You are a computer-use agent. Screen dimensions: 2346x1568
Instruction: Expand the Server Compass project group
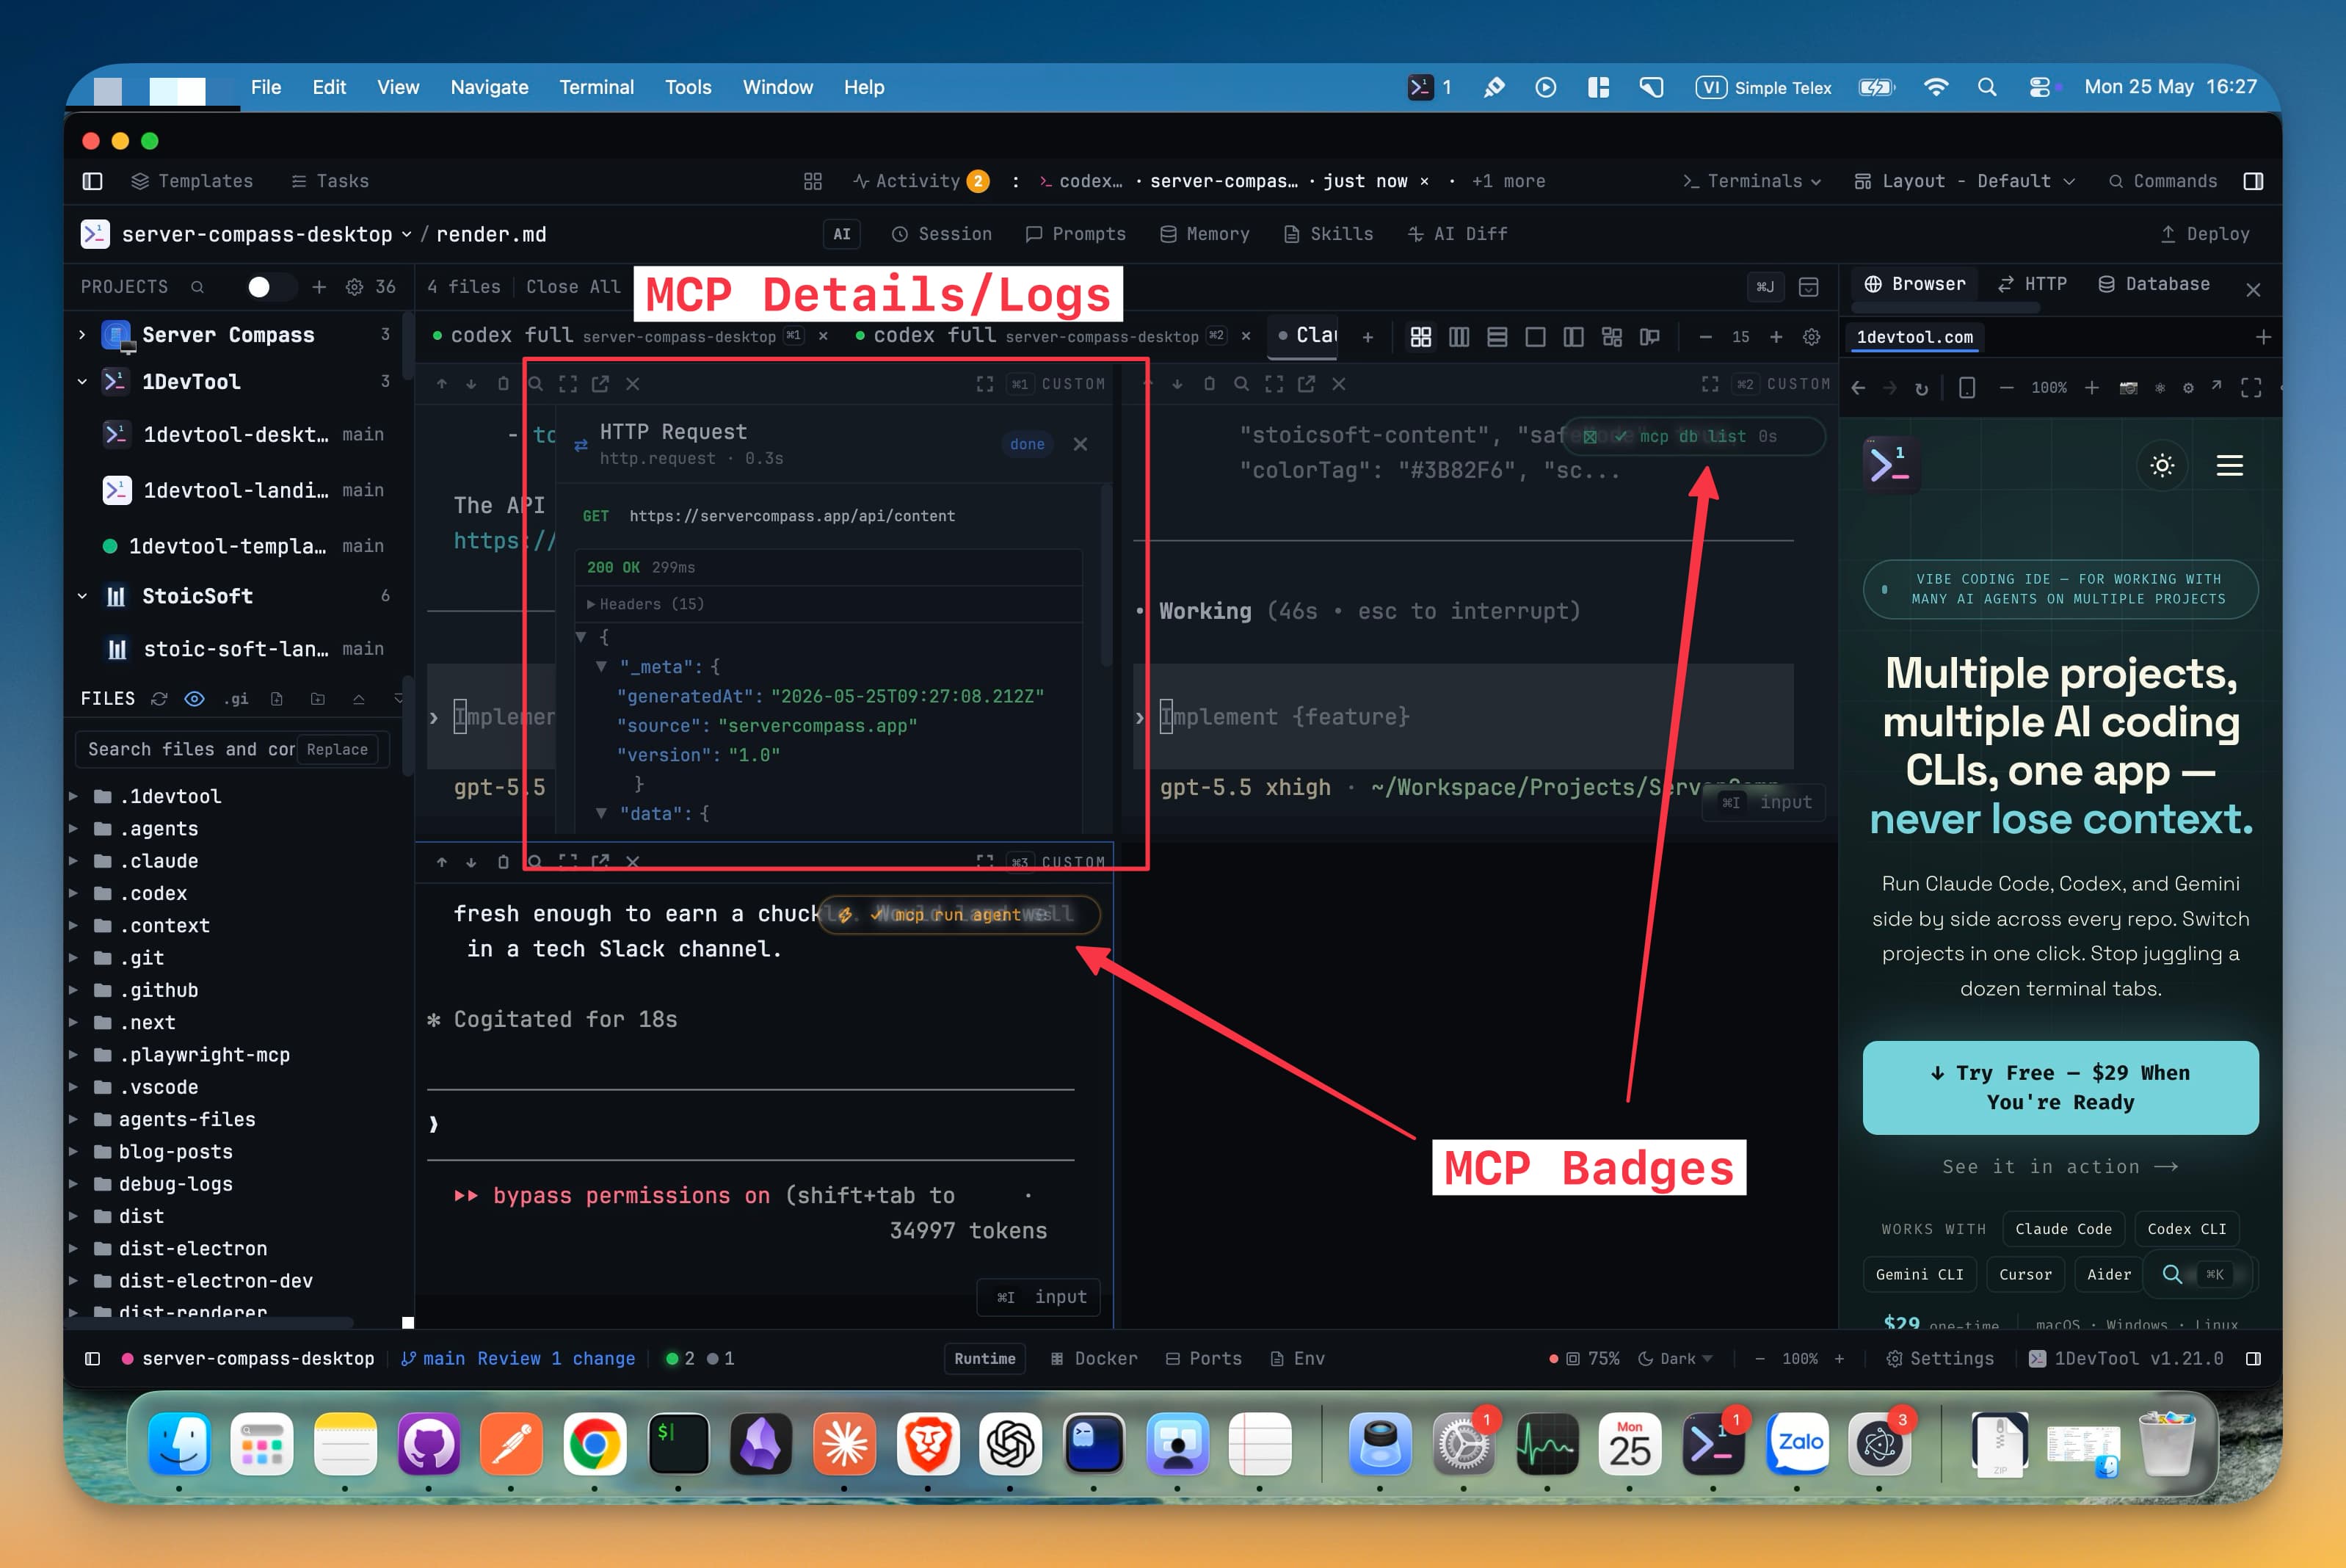tap(82, 335)
